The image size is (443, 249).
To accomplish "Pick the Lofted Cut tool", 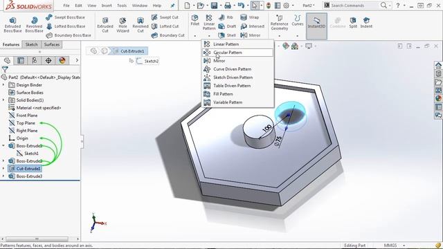I will click(x=165, y=26).
